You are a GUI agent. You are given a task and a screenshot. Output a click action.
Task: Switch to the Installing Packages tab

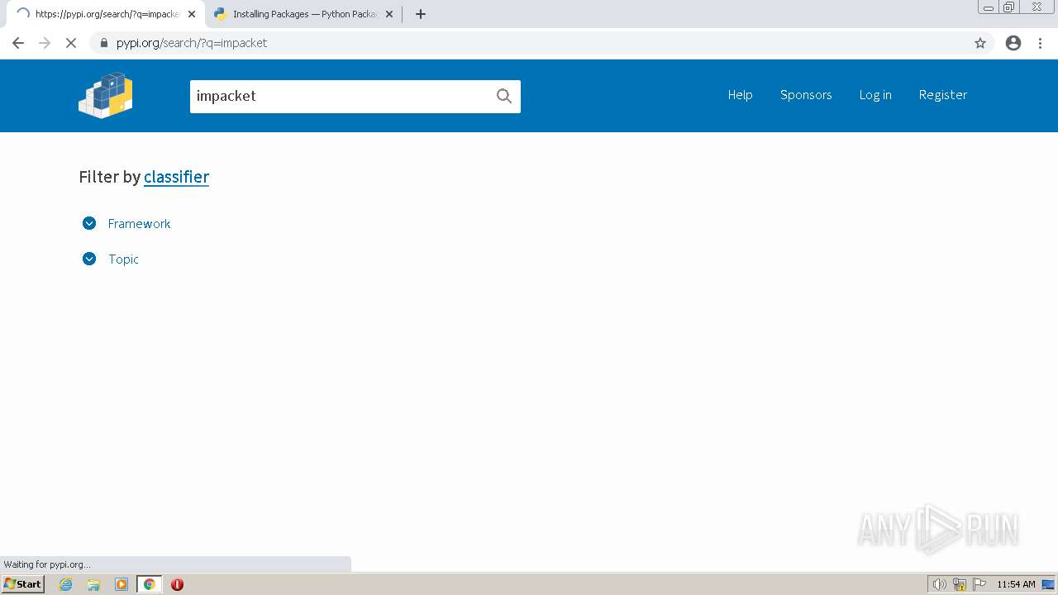[303, 14]
